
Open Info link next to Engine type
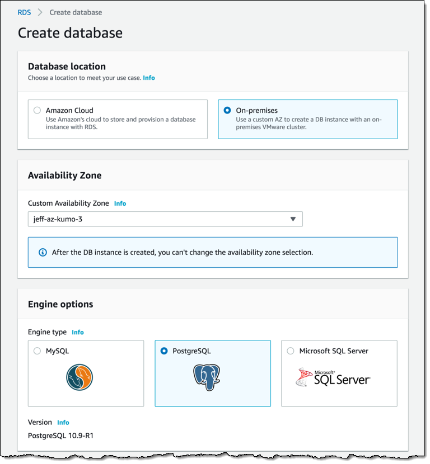[78, 332]
